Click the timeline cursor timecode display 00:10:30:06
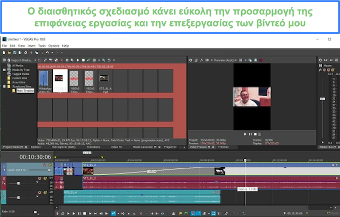The image size is (340, 217). pos(35,157)
